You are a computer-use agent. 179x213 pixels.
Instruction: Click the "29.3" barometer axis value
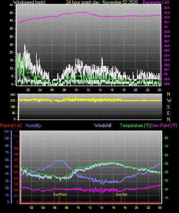tap(167, 60)
